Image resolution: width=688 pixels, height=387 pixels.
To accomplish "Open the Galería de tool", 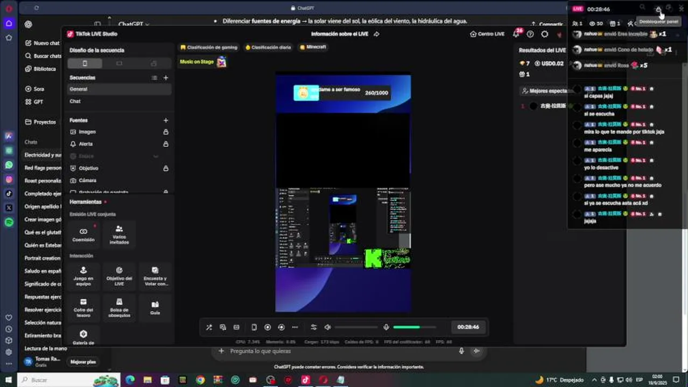I will tap(83, 337).
